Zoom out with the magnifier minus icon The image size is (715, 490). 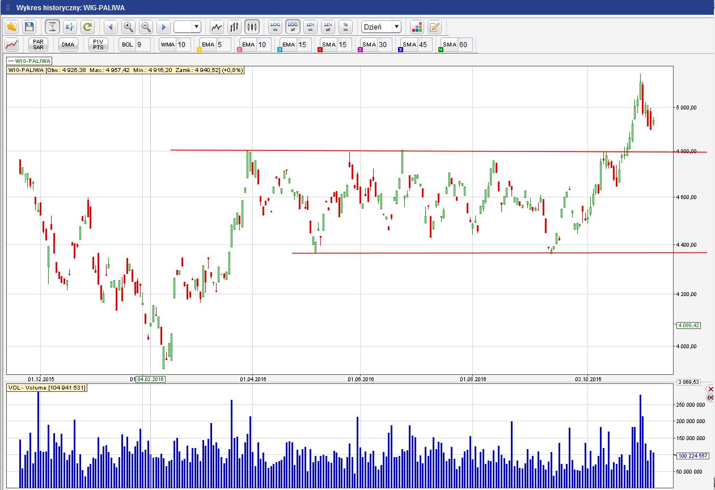(146, 27)
